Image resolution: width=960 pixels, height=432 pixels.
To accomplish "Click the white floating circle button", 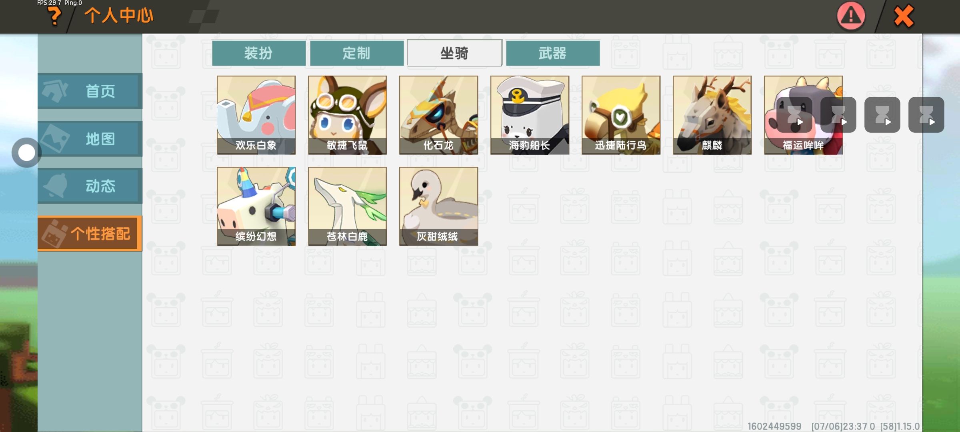I will (x=26, y=152).
